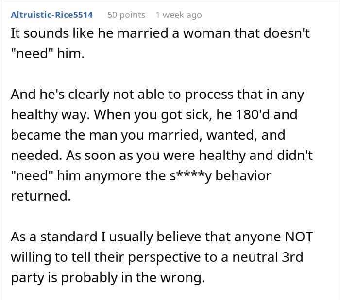
Task: Click the paragraph starting "And he's clearly"
Action: [x=162, y=145]
